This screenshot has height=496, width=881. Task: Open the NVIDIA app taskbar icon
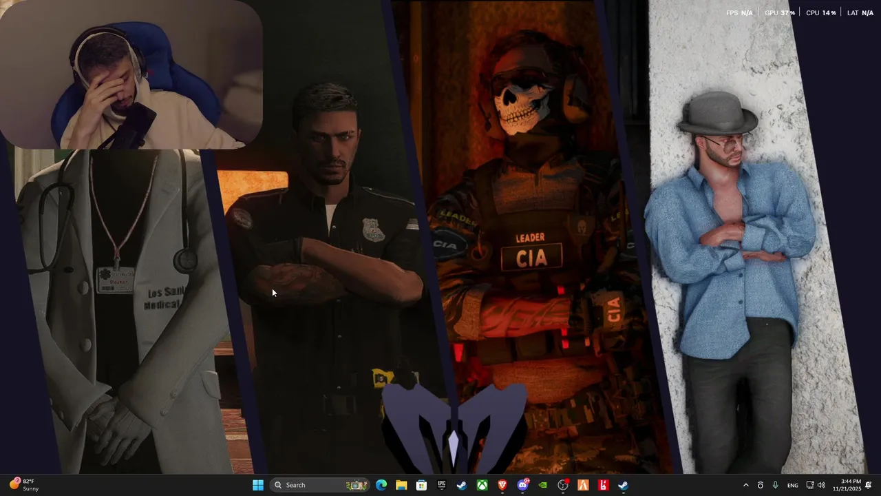point(542,485)
